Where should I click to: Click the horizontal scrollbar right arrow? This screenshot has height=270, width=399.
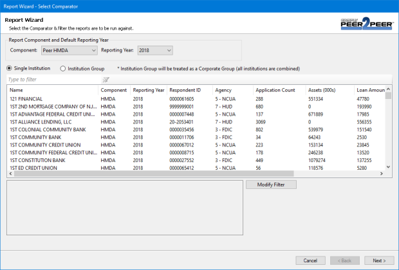coord(382,174)
